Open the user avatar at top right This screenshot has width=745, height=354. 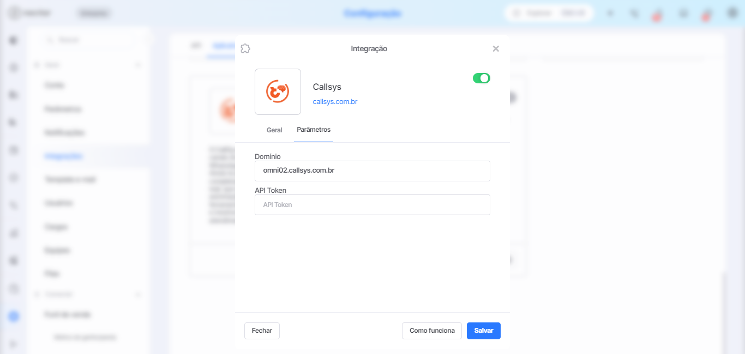tap(732, 13)
